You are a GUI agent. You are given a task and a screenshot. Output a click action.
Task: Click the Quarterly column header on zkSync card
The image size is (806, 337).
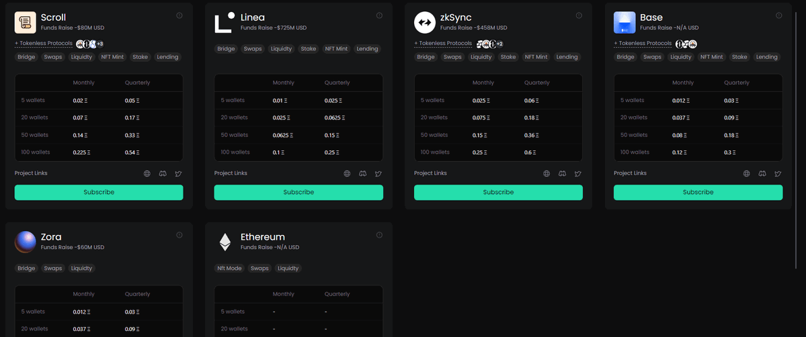(536, 83)
